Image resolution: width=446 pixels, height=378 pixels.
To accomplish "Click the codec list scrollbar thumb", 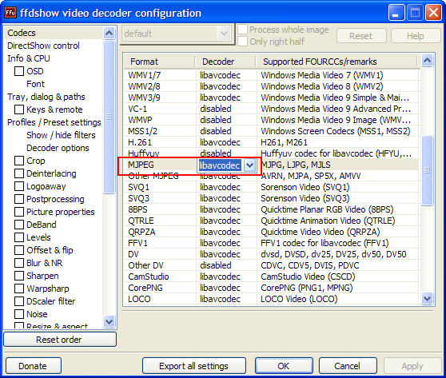I will pyautogui.click(x=427, y=171).
